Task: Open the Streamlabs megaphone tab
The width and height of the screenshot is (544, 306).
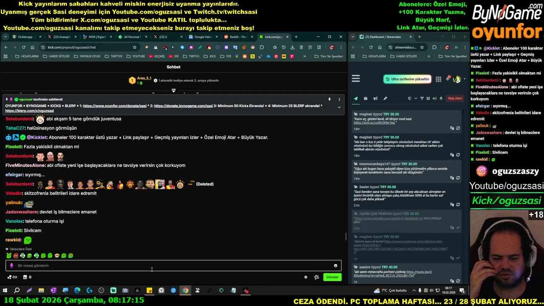Action: tap(375, 99)
